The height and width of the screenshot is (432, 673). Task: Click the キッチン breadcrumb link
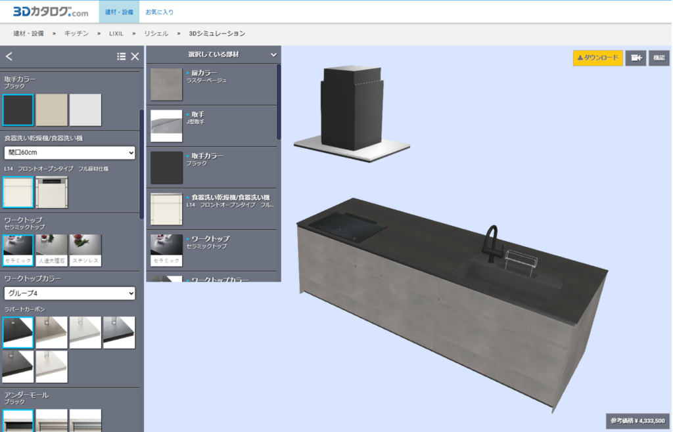point(76,33)
